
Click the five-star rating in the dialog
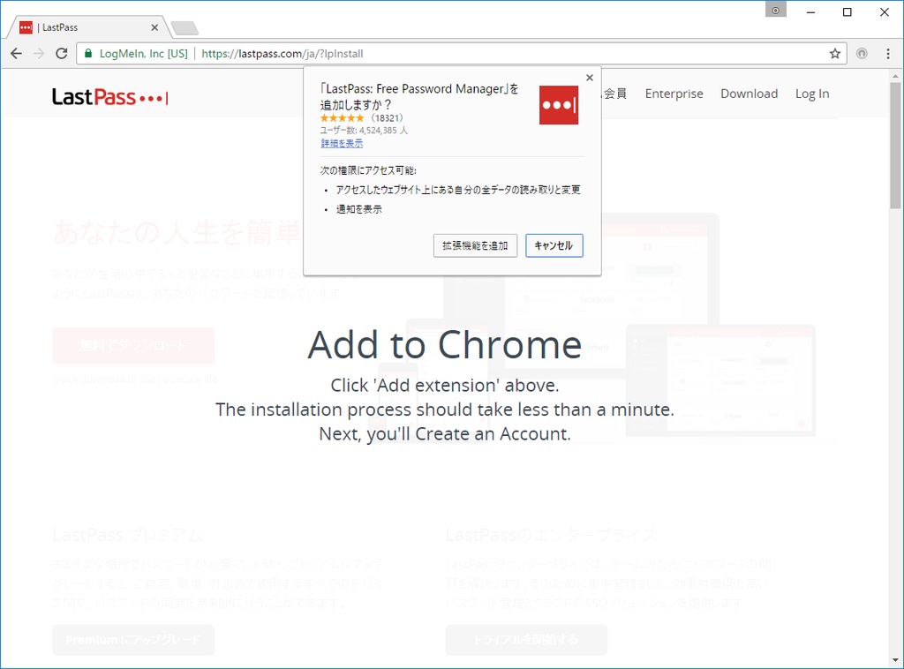pos(343,118)
